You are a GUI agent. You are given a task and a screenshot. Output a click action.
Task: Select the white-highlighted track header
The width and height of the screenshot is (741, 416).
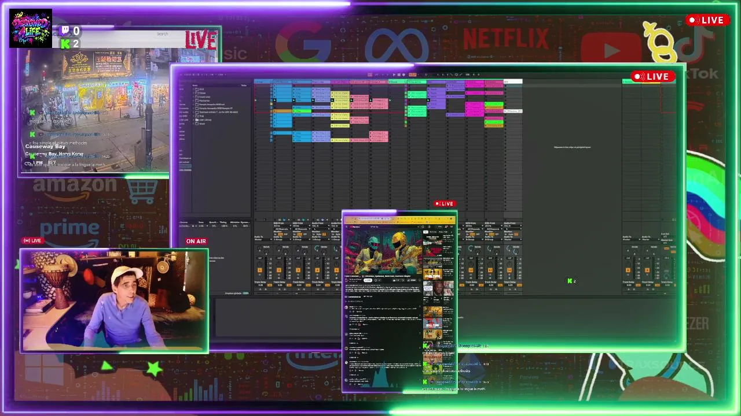513,81
